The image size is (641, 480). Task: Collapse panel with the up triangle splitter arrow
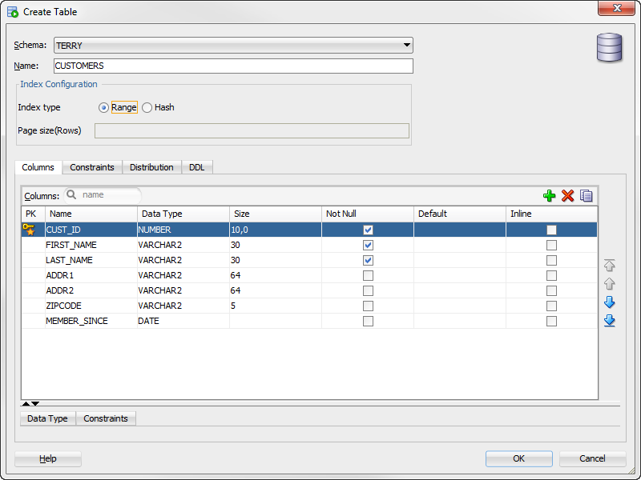coord(26,404)
